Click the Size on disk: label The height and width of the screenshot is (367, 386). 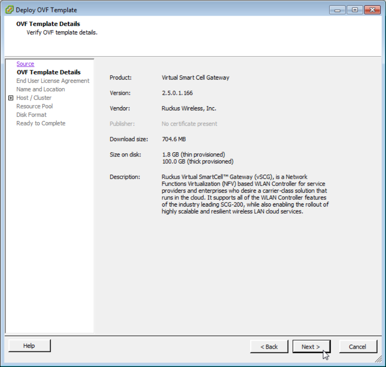tap(125, 154)
